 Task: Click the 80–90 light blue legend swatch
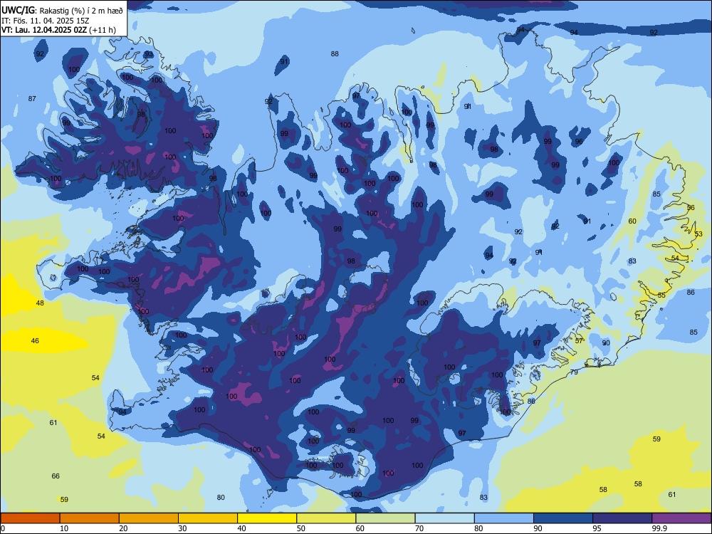[504, 518]
